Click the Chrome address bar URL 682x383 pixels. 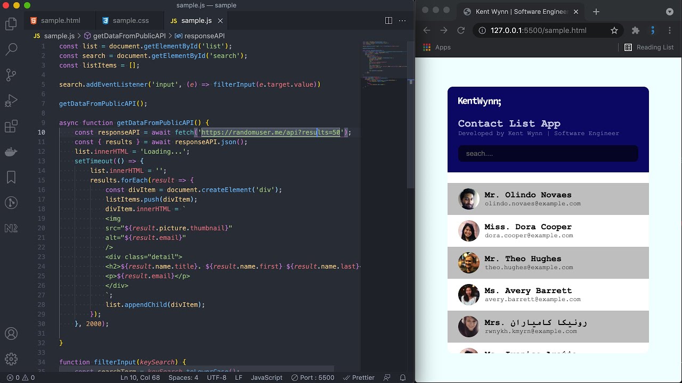(538, 30)
